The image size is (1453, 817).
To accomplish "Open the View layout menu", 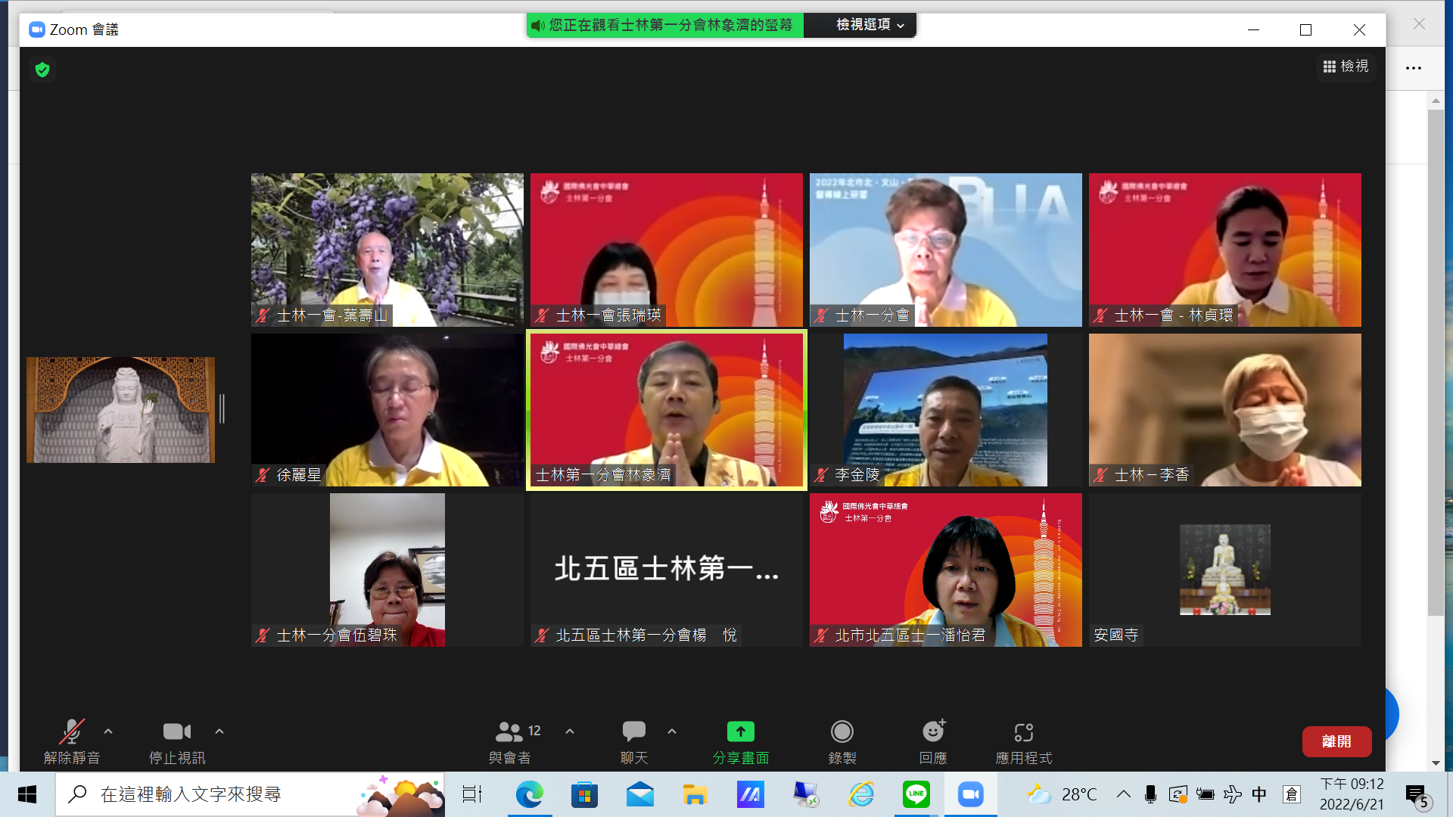I will [1346, 67].
